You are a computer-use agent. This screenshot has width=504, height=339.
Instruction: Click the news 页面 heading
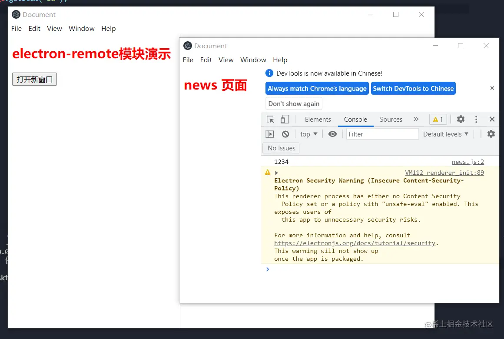[215, 85]
